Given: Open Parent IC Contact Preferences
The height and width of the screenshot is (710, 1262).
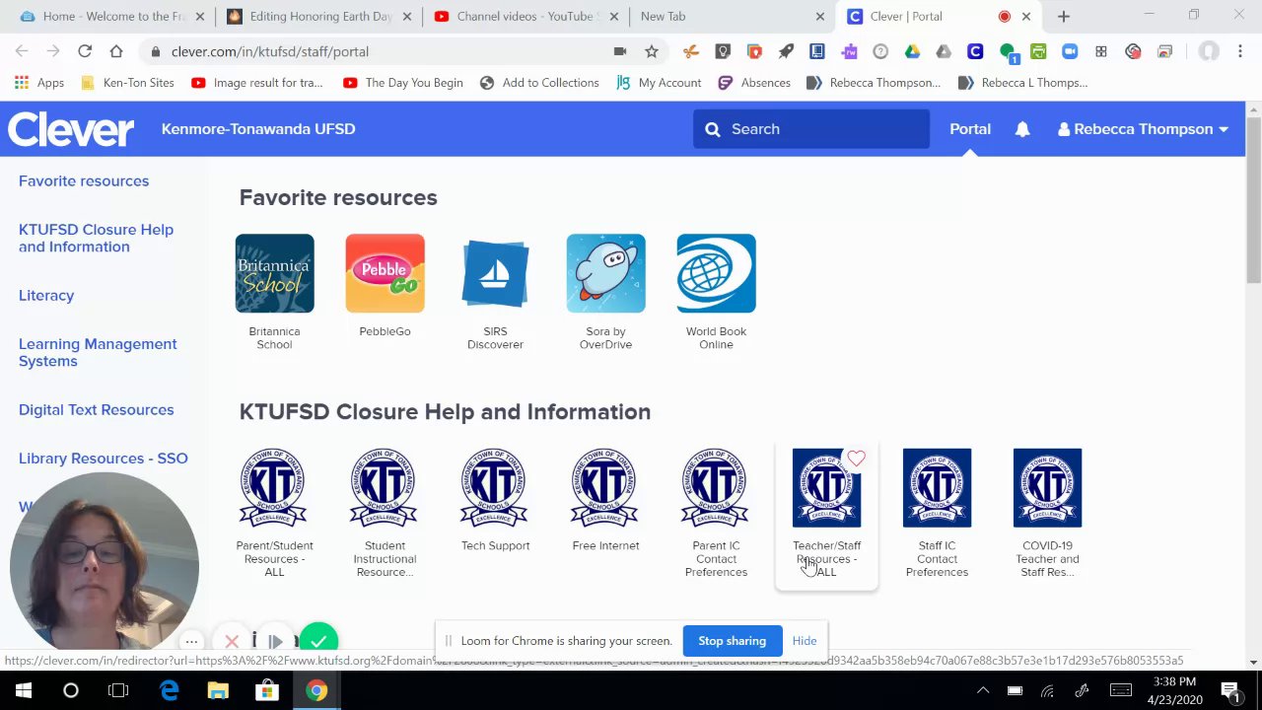Looking at the screenshot, I should pyautogui.click(x=716, y=488).
